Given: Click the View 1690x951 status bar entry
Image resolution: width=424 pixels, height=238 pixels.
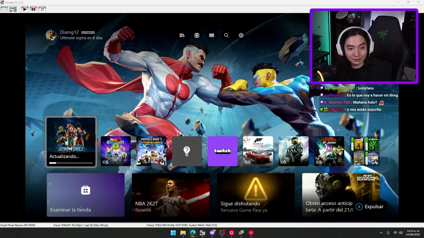Looking at the screenshot, I should (x=68, y=225).
